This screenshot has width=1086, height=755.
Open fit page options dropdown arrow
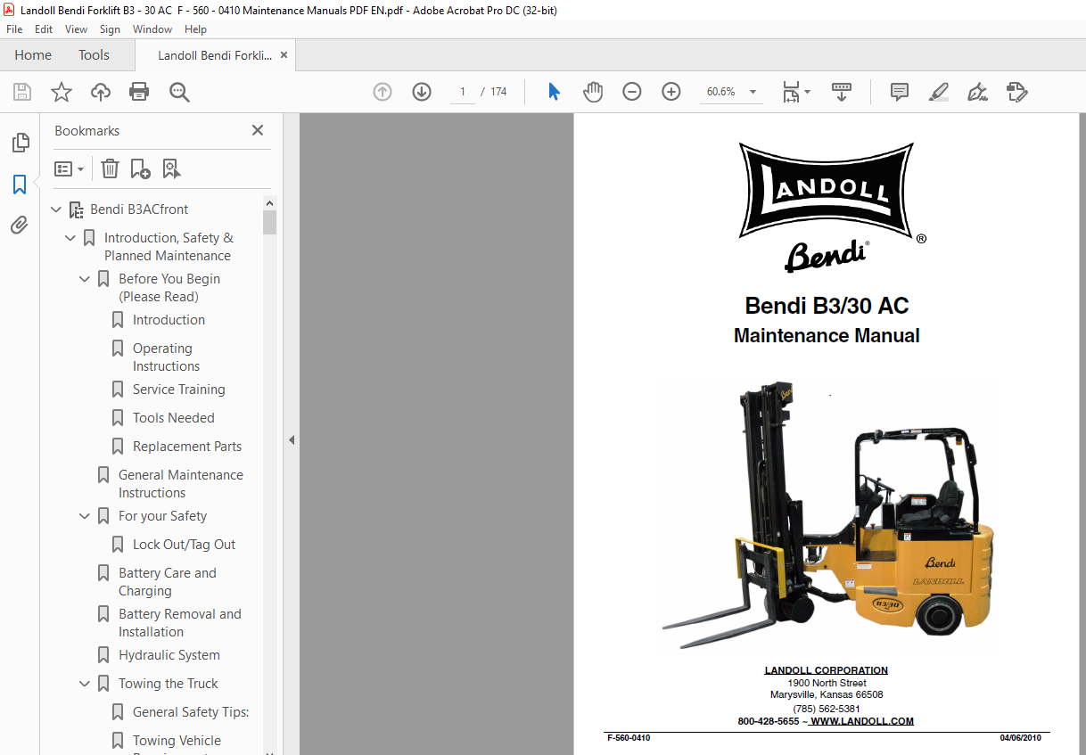click(808, 92)
